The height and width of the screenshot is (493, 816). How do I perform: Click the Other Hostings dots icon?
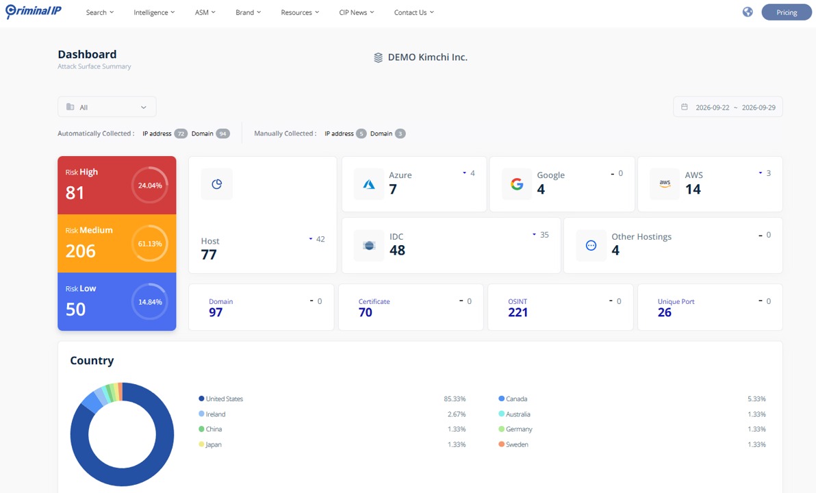(x=591, y=245)
